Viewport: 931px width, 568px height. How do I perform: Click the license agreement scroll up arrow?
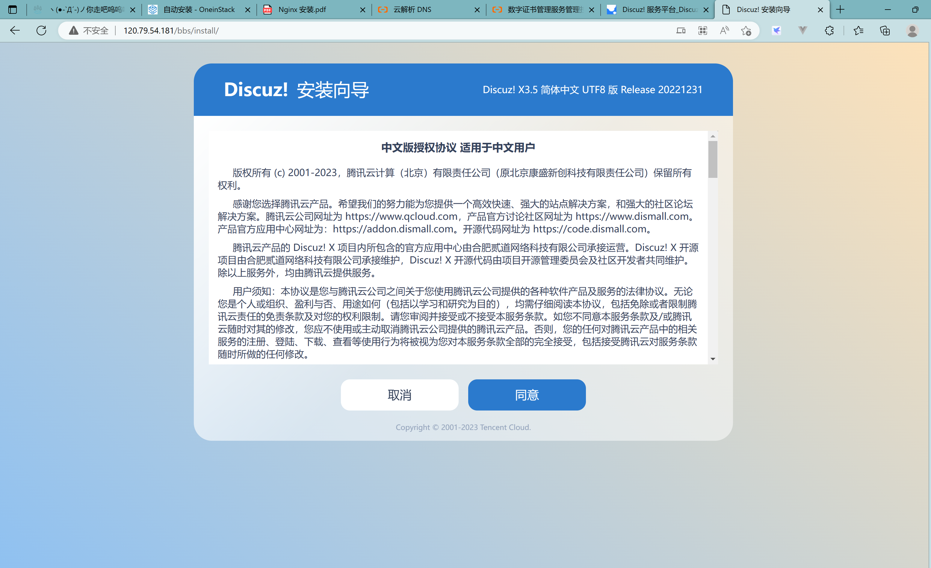click(x=713, y=136)
